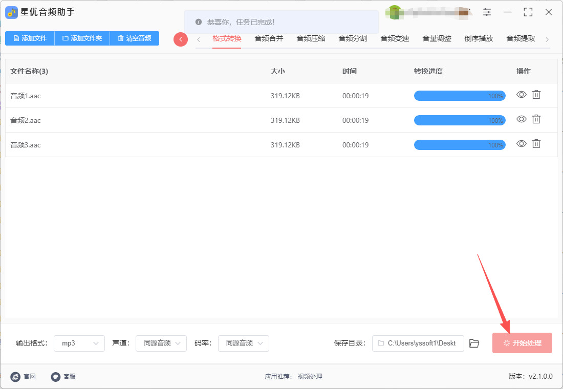Open the 声道 channel dropdown
The image size is (563, 389).
coord(161,343)
